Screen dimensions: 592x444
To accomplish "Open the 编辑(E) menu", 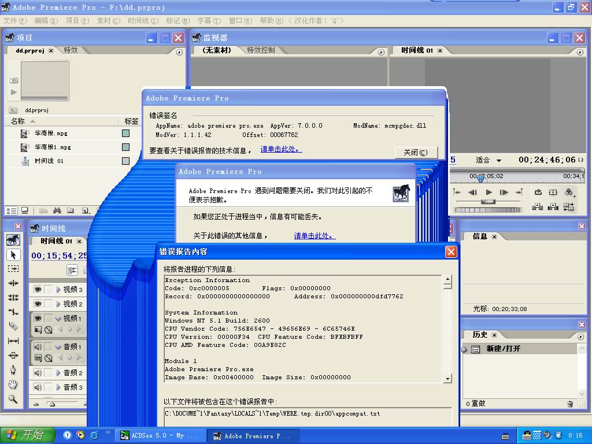I will click(46, 21).
